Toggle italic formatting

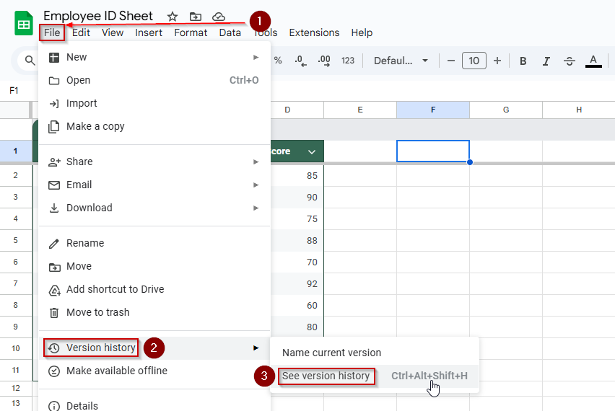[546, 61]
